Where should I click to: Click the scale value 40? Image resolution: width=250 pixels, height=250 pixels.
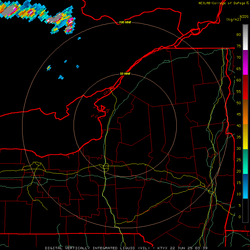coord(239,126)
